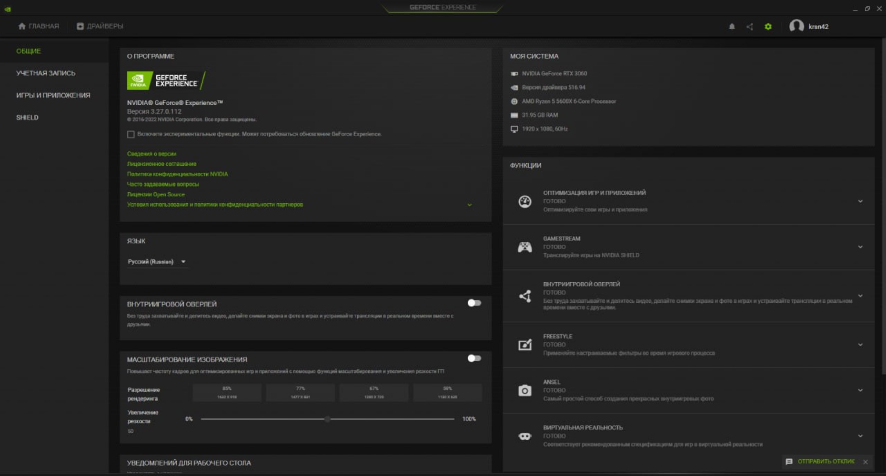Toggle the image scaling switch
Viewport: 886px width, 476px height.
click(474, 358)
